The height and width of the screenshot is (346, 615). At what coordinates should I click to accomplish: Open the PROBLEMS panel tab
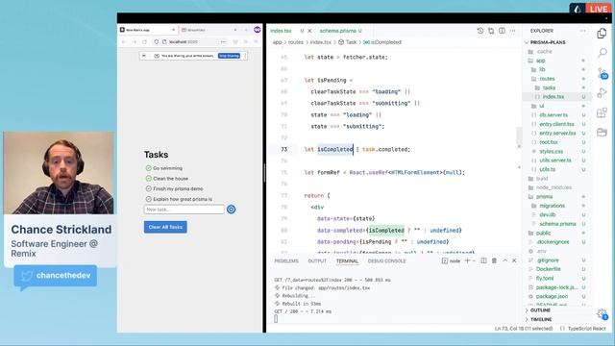[x=286, y=260]
